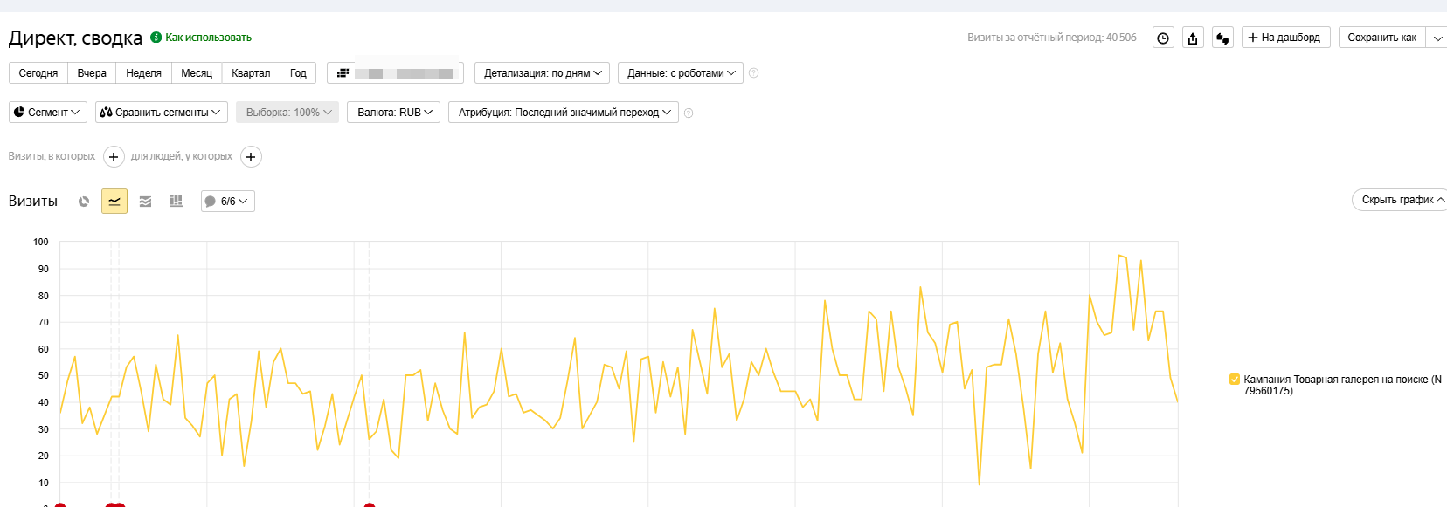Open the 'Как использовать' help link
Image resolution: width=1447 pixels, height=507 pixels.
click(208, 38)
